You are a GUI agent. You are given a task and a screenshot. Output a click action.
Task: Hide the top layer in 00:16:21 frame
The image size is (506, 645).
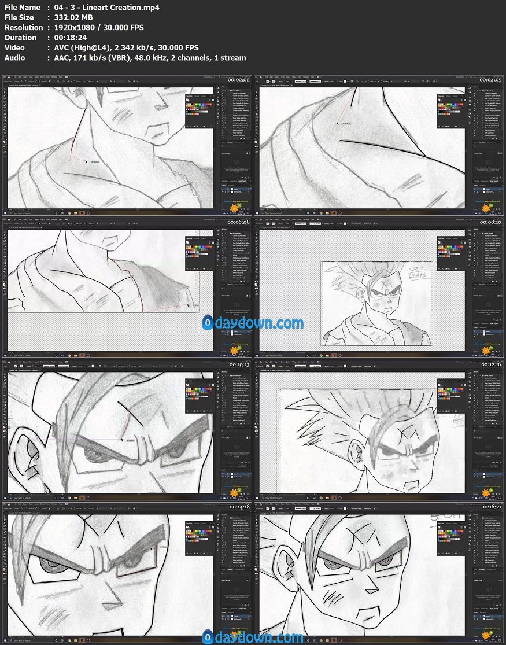point(474,616)
